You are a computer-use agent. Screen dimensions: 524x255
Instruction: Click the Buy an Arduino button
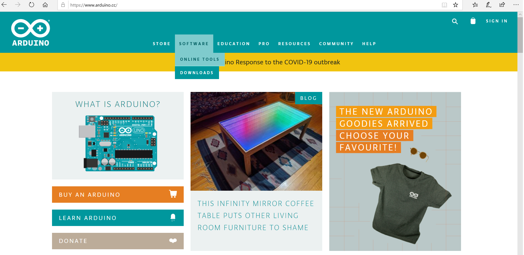pyautogui.click(x=118, y=195)
